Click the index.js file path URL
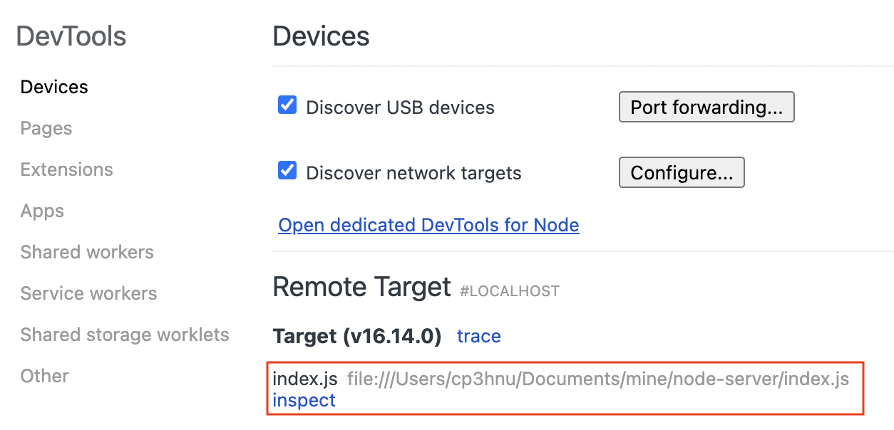 click(598, 379)
